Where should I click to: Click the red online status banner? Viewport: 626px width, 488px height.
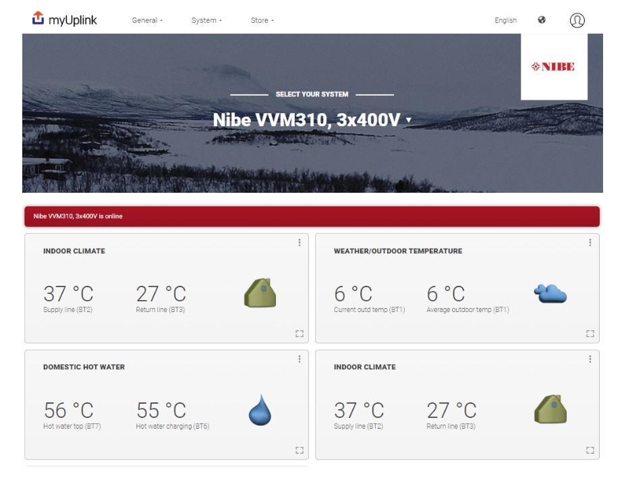[312, 216]
